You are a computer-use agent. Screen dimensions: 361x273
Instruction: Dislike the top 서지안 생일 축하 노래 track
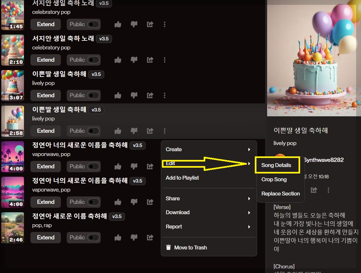pos(134,24)
